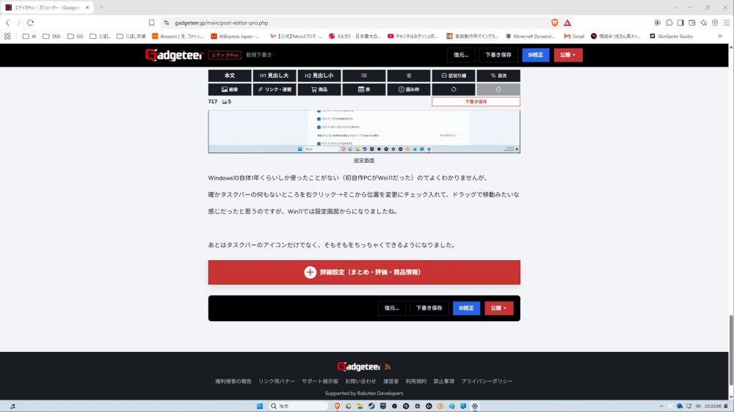Screen dimensions: 734x412
Task: Show hidden system tray icons chevron
Action: 661,406
